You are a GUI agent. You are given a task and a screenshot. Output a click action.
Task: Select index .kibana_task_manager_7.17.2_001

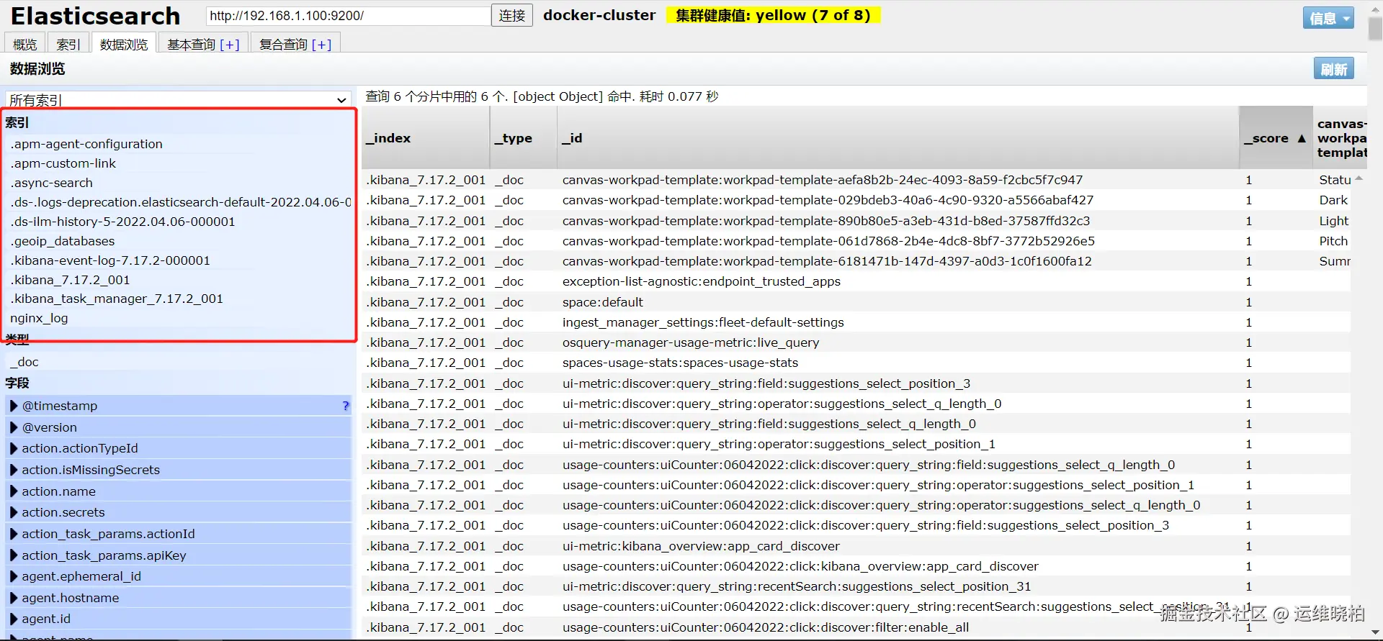[x=117, y=299]
